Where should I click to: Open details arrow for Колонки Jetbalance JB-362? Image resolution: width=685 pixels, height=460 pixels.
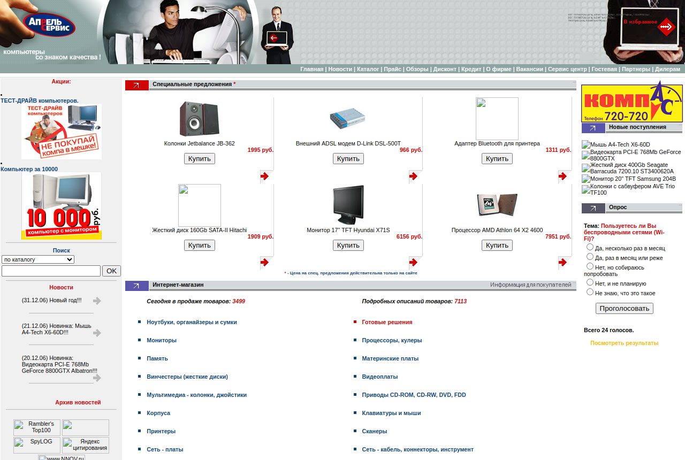pyautogui.click(x=264, y=175)
